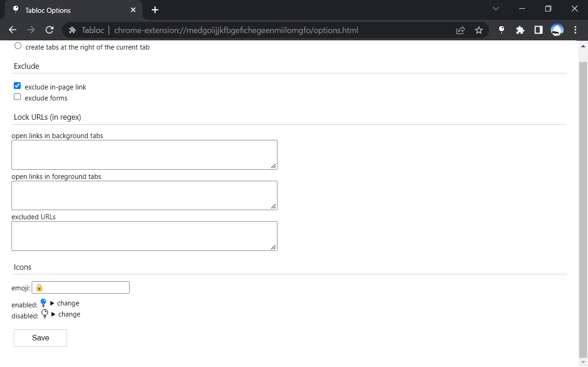Expand change for the enabled icon
Viewport: 588px width, 367px height.
(x=65, y=303)
